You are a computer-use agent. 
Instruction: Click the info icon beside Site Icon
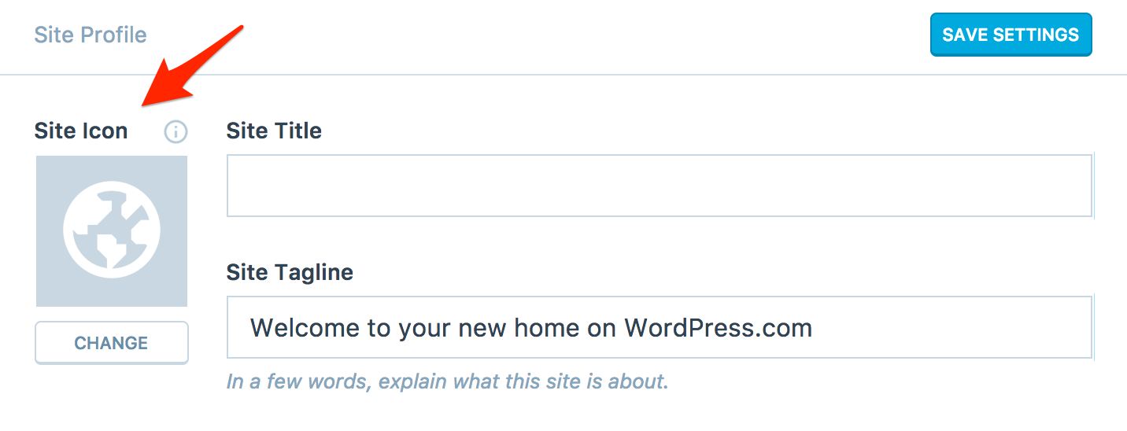pos(176,131)
